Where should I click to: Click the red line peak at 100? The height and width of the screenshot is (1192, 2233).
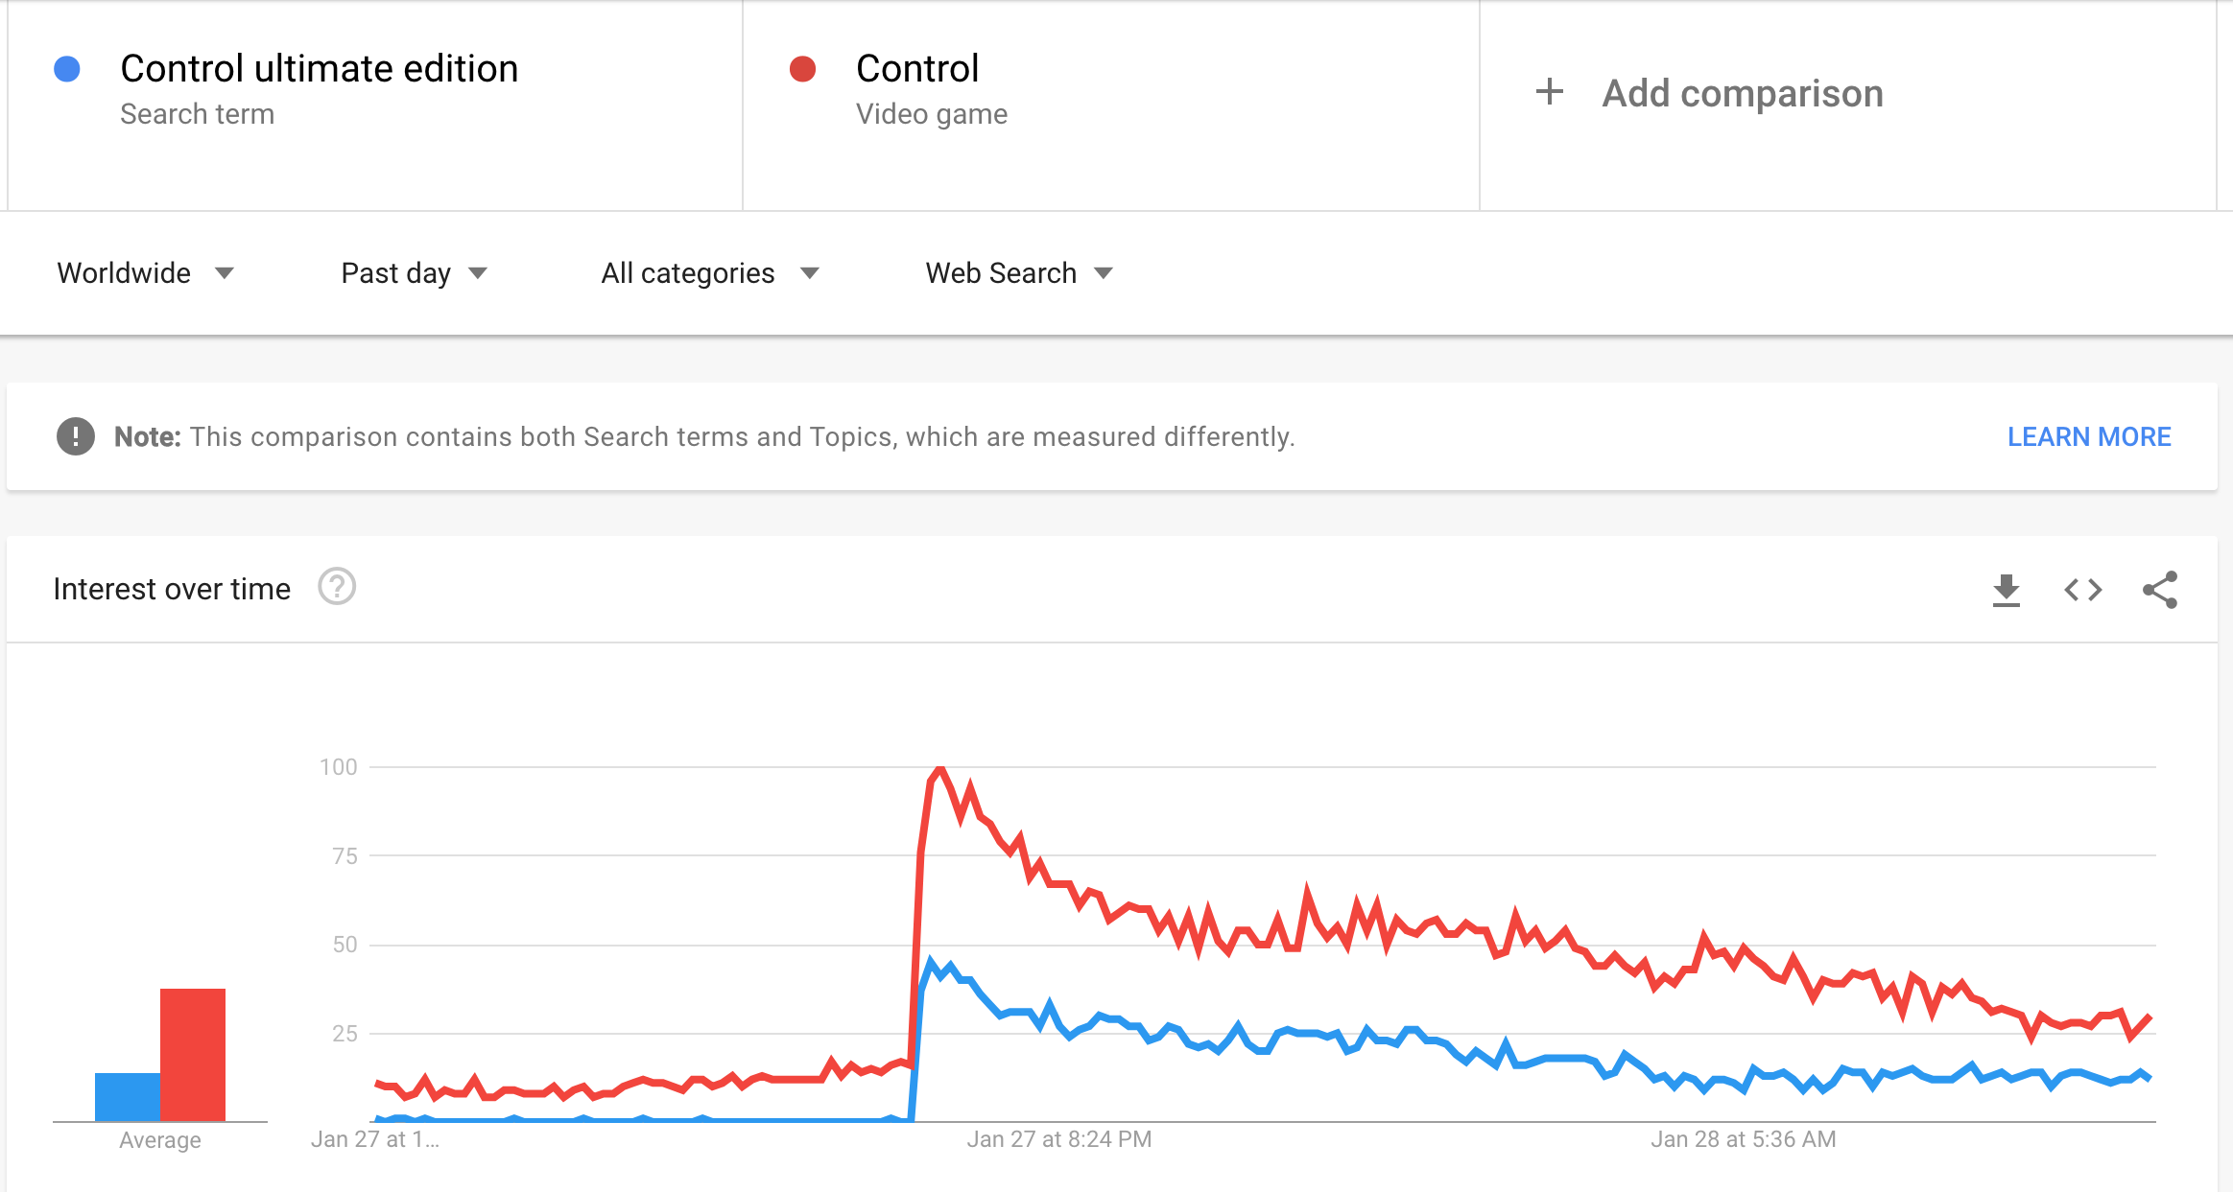point(940,769)
